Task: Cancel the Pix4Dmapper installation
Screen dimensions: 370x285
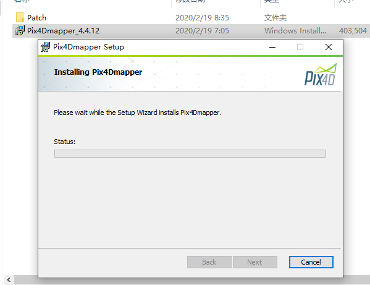Action: coord(311,262)
